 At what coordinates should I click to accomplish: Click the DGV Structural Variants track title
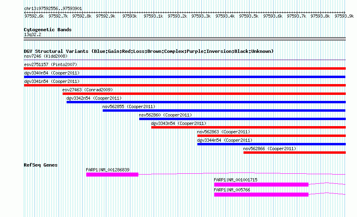click(x=148, y=51)
